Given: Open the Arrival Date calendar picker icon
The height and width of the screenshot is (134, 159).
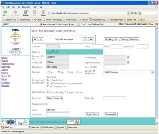Looking at the screenshot, I should tap(128, 57).
